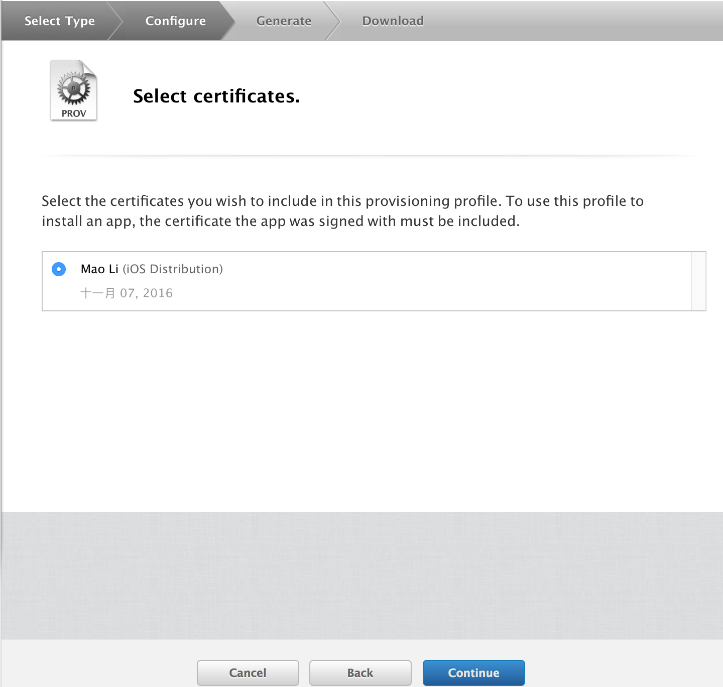The width and height of the screenshot is (723, 687).
Task: Click the arrow separator after Configure step
Action: click(228, 21)
